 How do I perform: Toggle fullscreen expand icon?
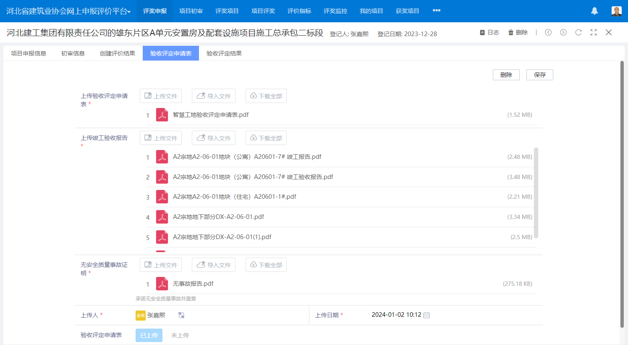coord(594,32)
